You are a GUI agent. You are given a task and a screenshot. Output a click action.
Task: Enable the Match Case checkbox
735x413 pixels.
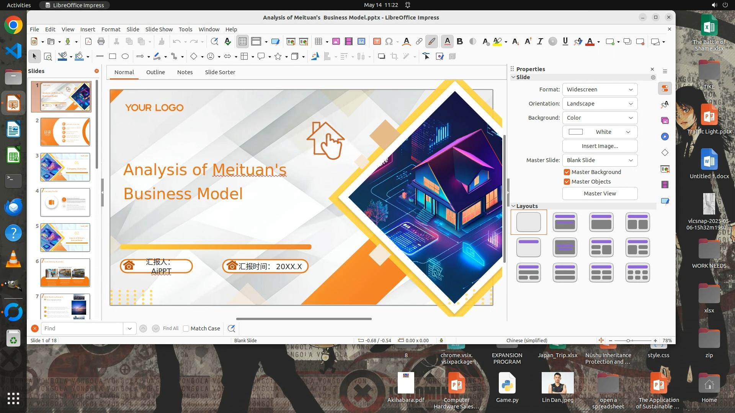pos(186,328)
